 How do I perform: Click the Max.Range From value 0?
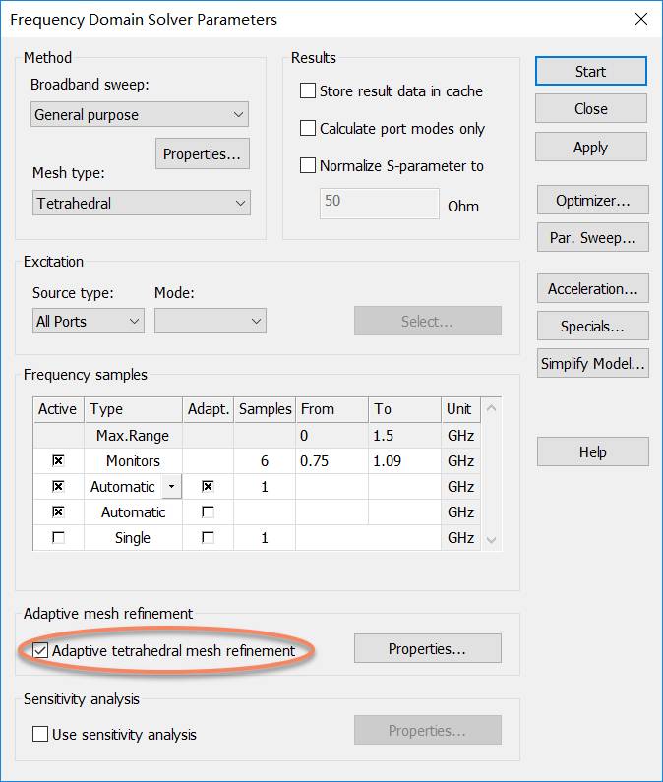point(331,436)
